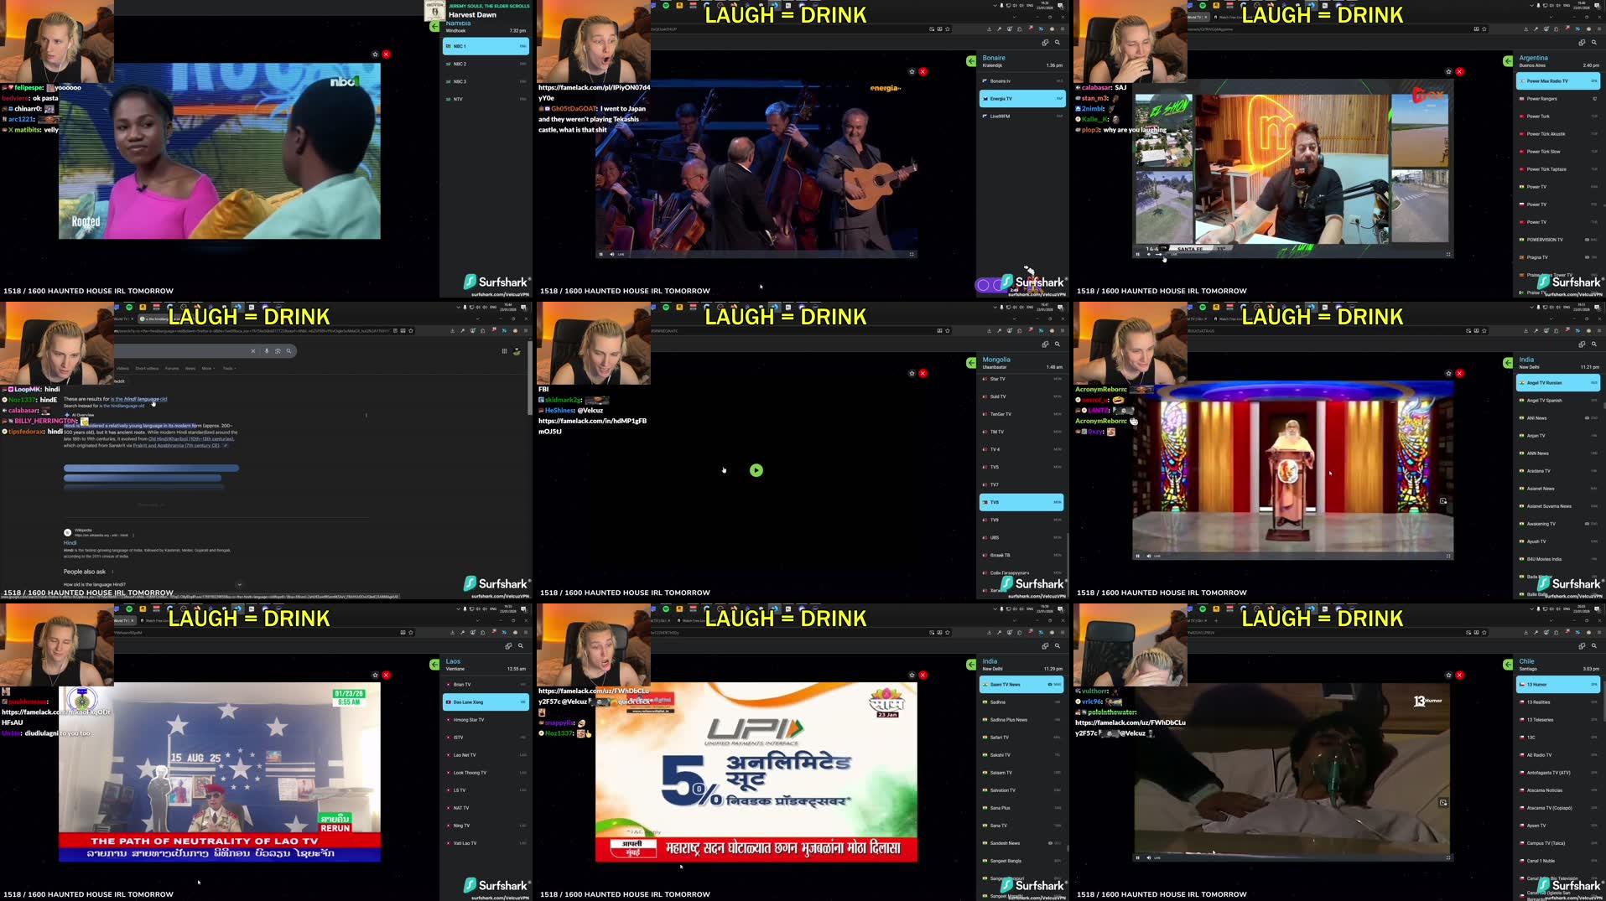Mute the orchestra stream with the speaker icon
This screenshot has width=1606, height=901.
(611, 254)
